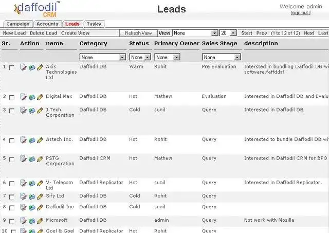Click the Daffodil CRM logo
Image resolution: width=329 pixels, height=233 pixels.
[36, 9]
